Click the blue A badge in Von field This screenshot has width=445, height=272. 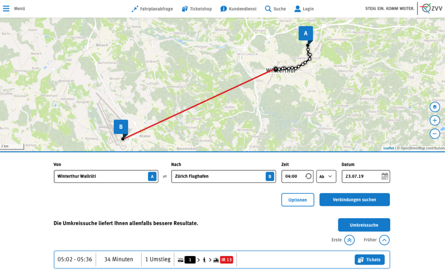(152, 176)
